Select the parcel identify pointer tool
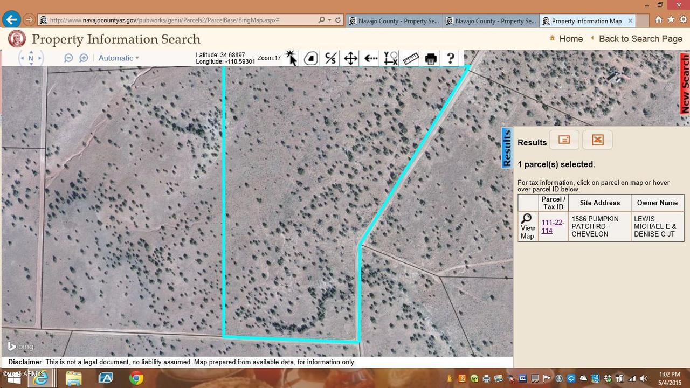The height and width of the screenshot is (388, 690). point(290,58)
